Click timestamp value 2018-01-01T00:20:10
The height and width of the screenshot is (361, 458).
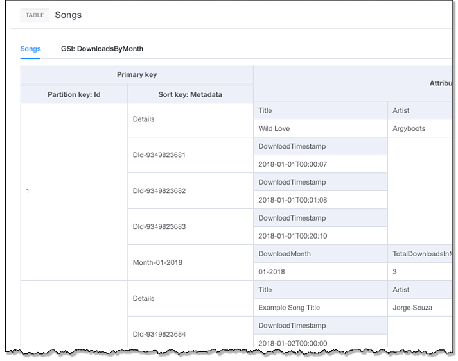click(292, 236)
